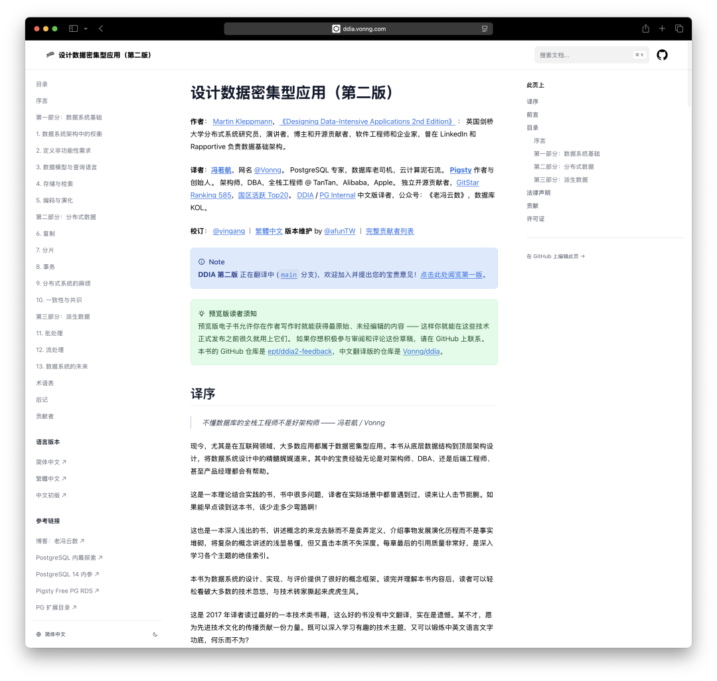Open 后记 in sidebar
This screenshot has width=717, height=681.
click(42, 400)
